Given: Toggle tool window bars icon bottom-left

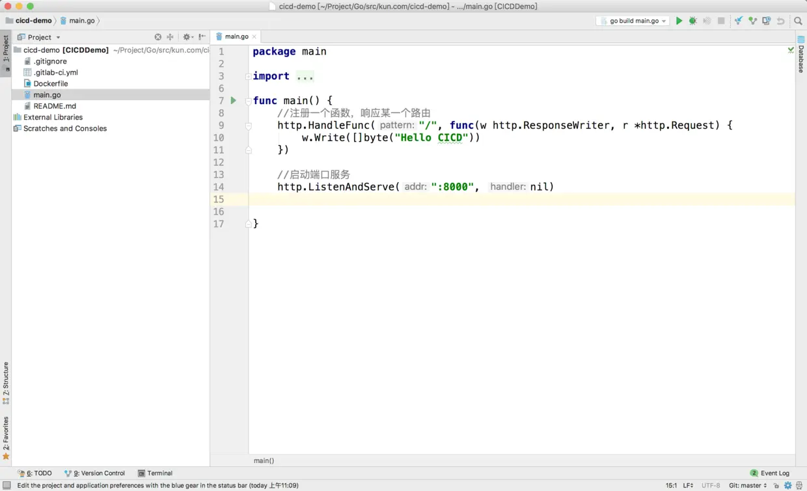Looking at the screenshot, I should [x=7, y=485].
